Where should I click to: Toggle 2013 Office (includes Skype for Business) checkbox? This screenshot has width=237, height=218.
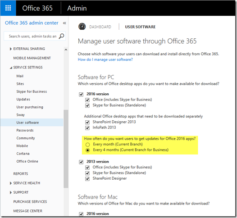click(87, 168)
